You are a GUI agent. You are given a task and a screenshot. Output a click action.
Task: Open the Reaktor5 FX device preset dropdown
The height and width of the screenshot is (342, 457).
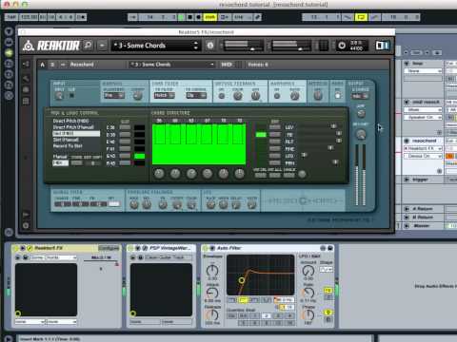[x=53, y=257]
